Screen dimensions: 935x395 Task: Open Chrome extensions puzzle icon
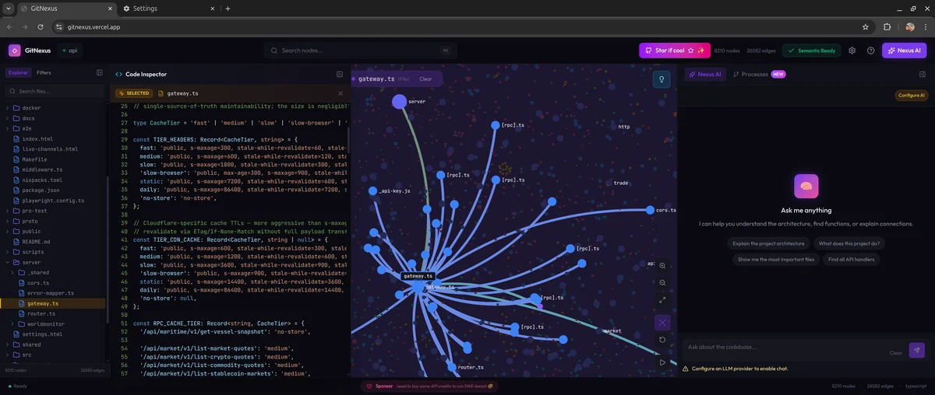887,26
